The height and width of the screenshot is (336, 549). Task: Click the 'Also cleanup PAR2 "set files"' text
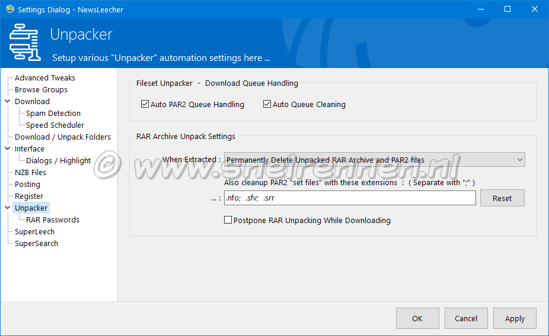(349, 182)
